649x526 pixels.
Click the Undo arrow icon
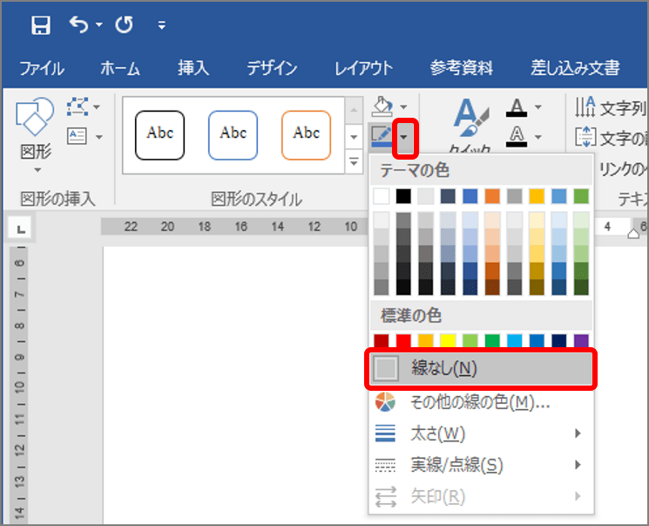(x=78, y=24)
